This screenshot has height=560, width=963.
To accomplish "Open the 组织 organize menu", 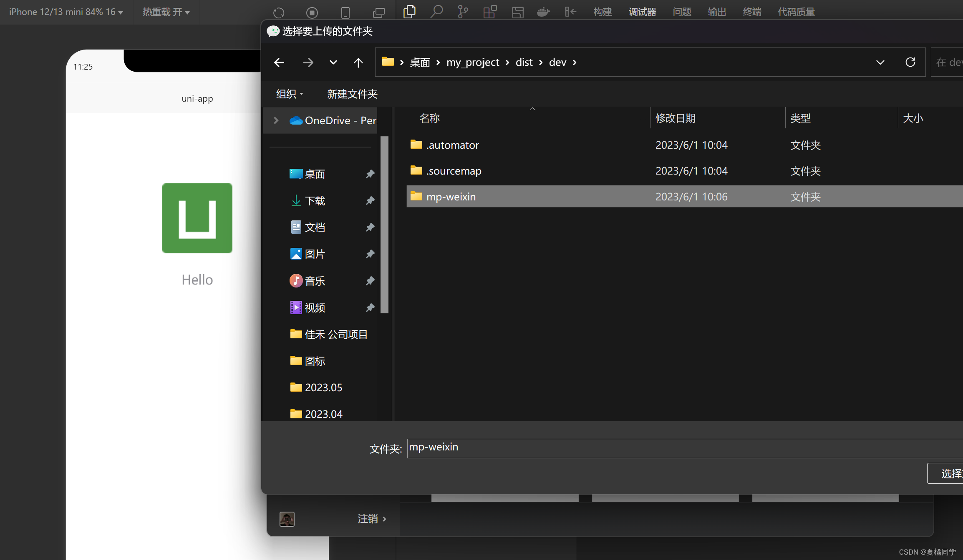I will click(290, 94).
